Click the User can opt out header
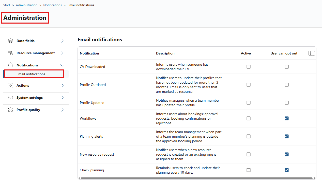Image resolution: width=322 pixels, height=183 pixels. tap(284, 53)
